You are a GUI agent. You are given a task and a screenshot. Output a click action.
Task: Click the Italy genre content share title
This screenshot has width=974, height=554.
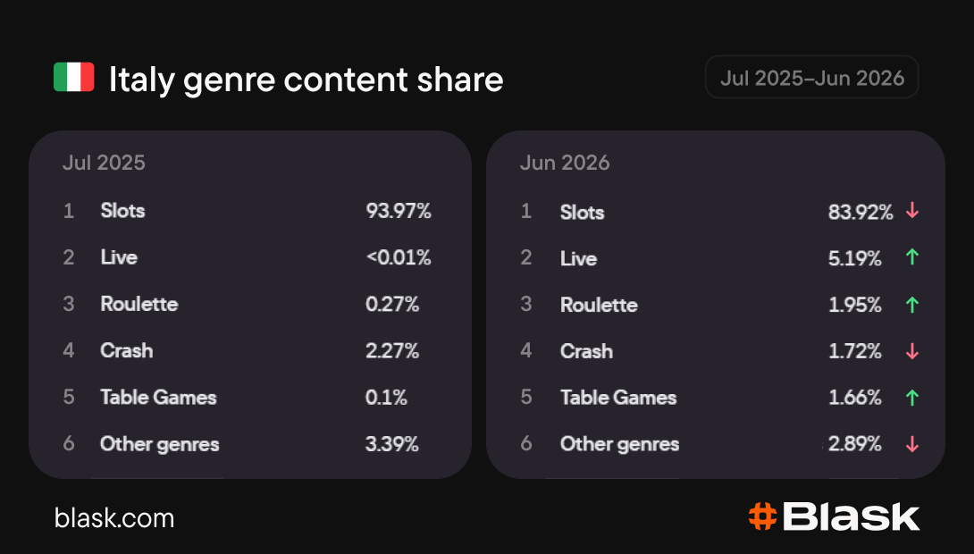coord(306,80)
